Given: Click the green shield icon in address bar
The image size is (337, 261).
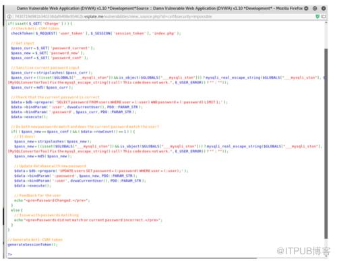Looking at the screenshot, I should pyautogui.click(x=317, y=16).
